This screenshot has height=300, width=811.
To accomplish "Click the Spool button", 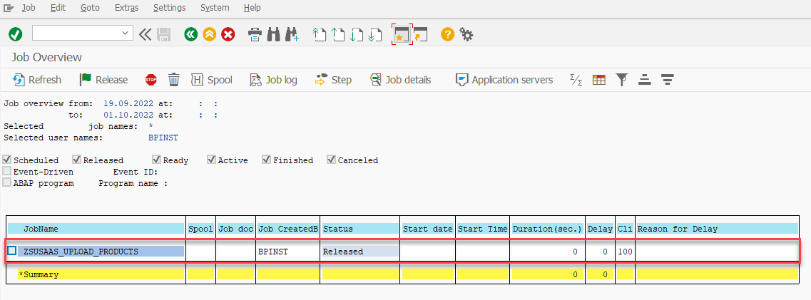I will point(212,80).
